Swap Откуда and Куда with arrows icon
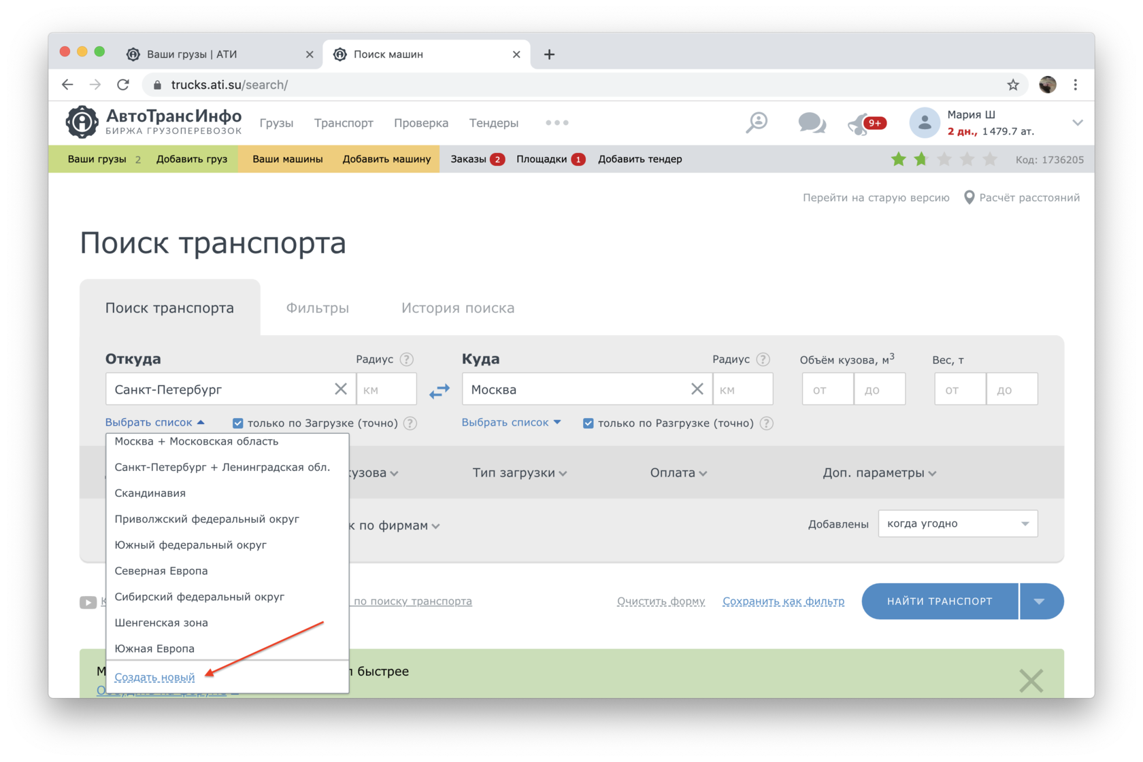This screenshot has width=1143, height=762. click(x=440, y=391)
